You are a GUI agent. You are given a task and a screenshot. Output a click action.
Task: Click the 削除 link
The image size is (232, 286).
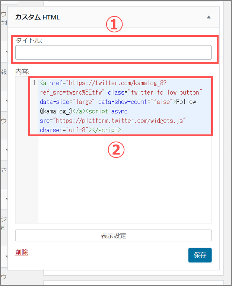(22, 252)
